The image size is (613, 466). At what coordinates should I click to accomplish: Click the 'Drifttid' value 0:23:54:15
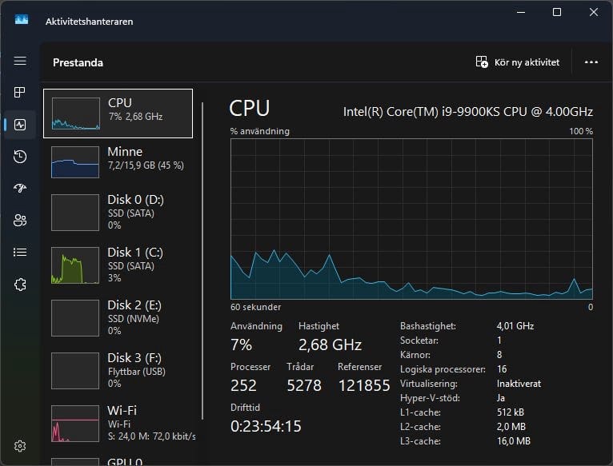pos(266,426)
